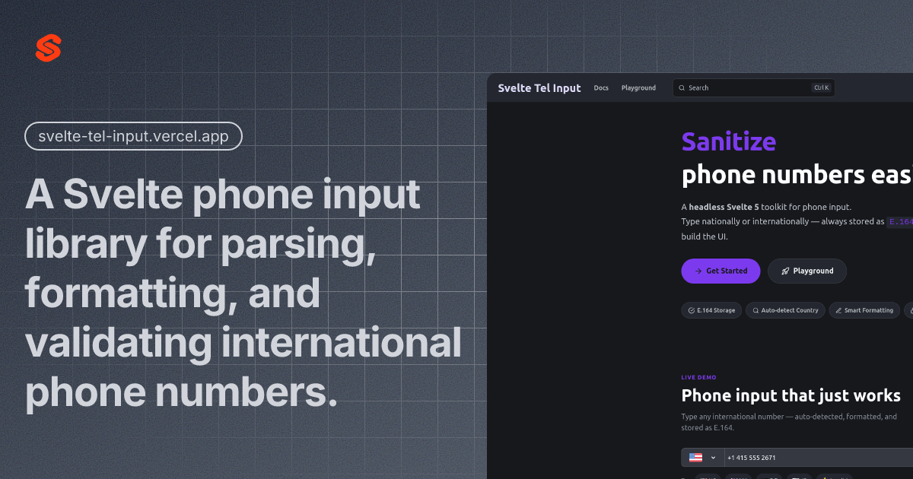Click the orange Svelte logo

coord(48,49)
